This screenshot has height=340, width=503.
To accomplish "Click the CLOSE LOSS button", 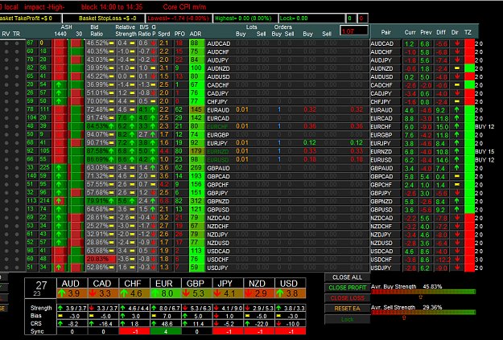I will coord(347,298).
